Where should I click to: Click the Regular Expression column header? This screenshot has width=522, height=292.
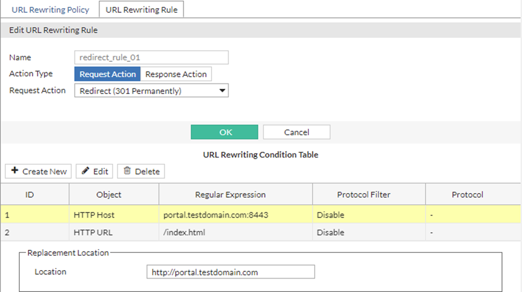230,195
